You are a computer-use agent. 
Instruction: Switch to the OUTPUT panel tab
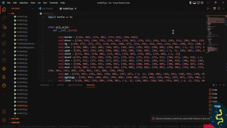pos(61,85)
